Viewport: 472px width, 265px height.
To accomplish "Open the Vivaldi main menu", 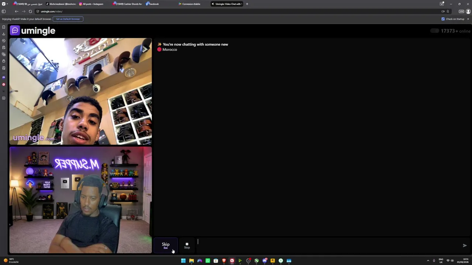I will (5, 4).
